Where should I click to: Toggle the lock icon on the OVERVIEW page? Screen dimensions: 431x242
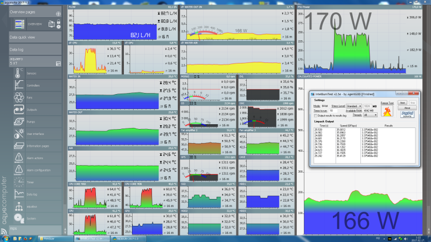coord(58,22)
